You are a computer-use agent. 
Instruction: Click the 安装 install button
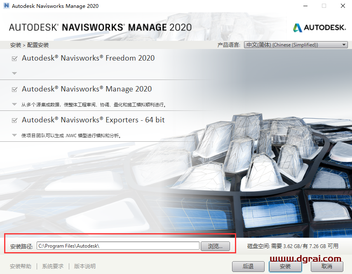click(285, 266)
